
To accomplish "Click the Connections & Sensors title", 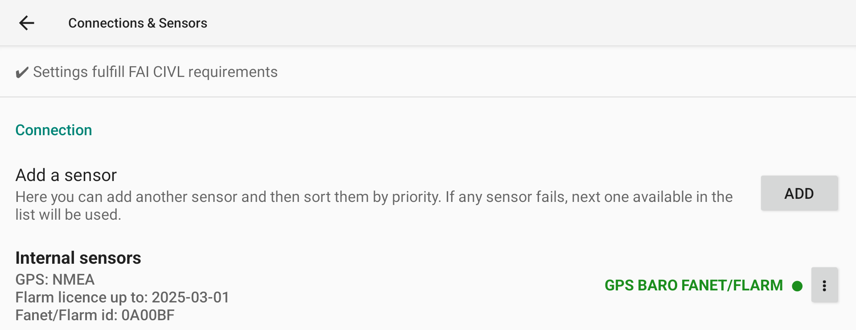I will [x=137, y=23].
